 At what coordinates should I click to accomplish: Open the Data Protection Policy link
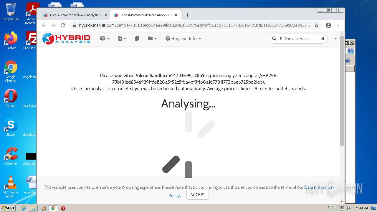(x=319, y=187)
